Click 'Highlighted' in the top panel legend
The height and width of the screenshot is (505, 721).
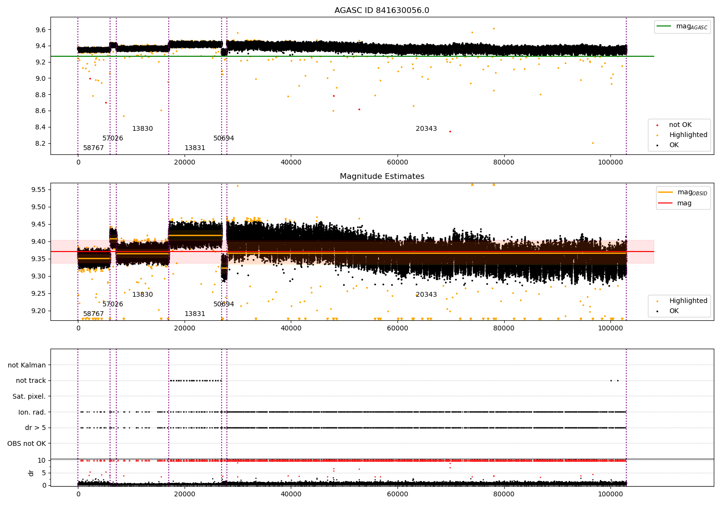[688, 135]
